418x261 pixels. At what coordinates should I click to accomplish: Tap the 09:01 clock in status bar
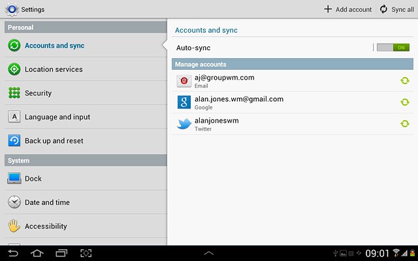tap(378, 253)
